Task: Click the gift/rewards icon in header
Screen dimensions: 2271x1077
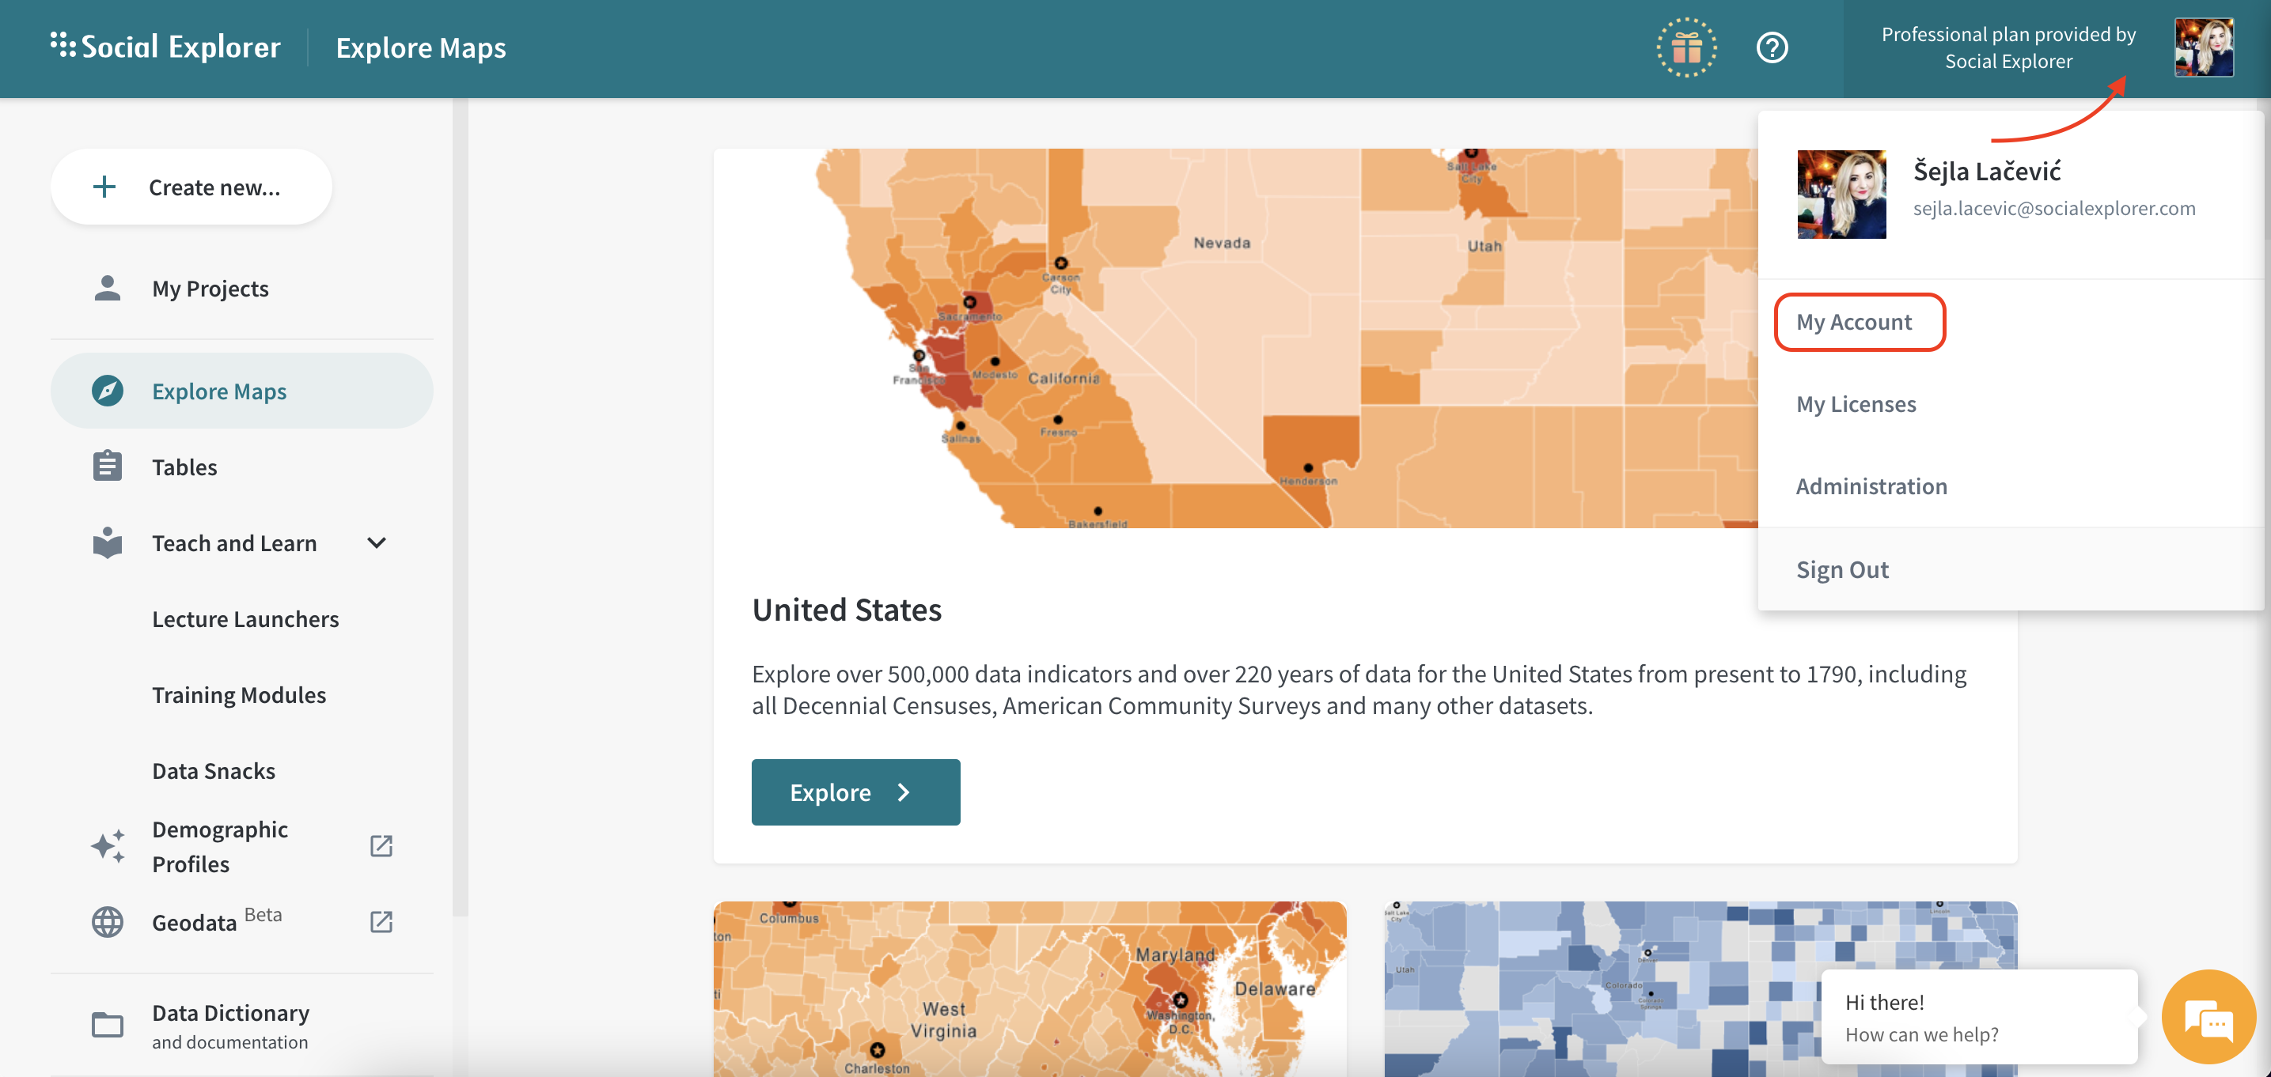Action: [1685, 47]
